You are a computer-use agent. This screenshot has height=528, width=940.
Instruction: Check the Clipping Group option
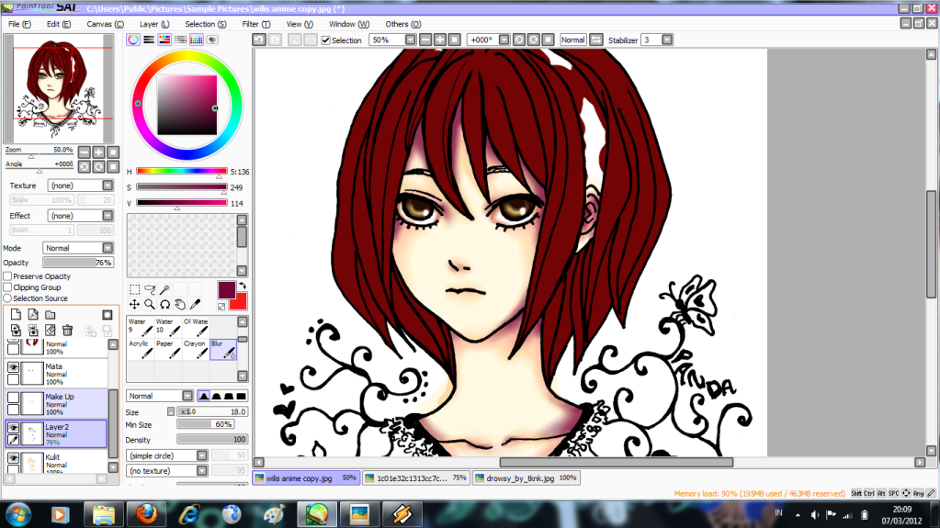[8, 287]
